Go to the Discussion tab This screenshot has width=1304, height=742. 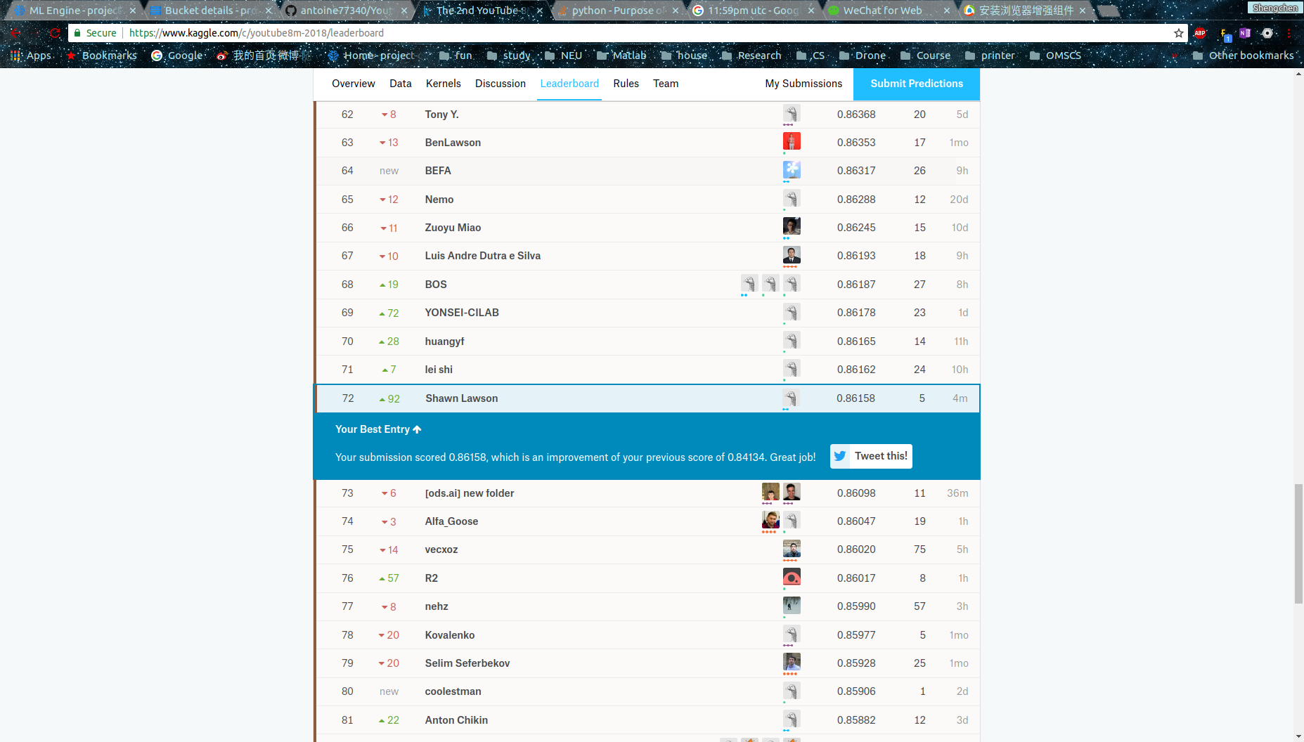[x=501, y=84]
